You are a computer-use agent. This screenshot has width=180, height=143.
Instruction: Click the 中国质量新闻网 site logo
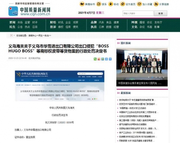[29, 11]
